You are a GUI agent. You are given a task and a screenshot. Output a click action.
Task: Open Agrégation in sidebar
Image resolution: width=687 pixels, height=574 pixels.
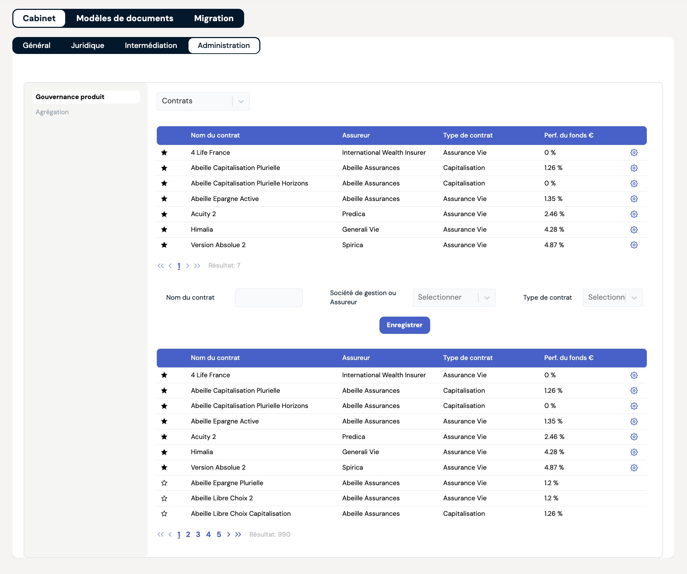pyautogui.click(x=52, y=112)
